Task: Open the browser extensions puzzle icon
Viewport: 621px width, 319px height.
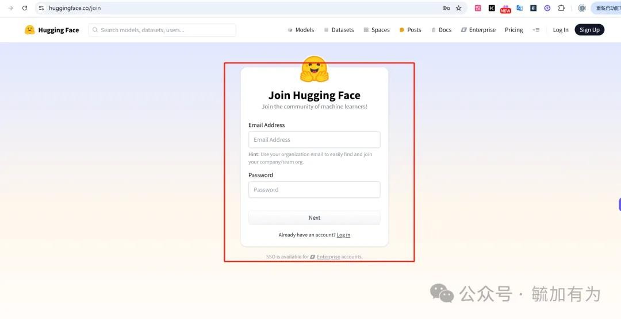Action: point(561,8)
